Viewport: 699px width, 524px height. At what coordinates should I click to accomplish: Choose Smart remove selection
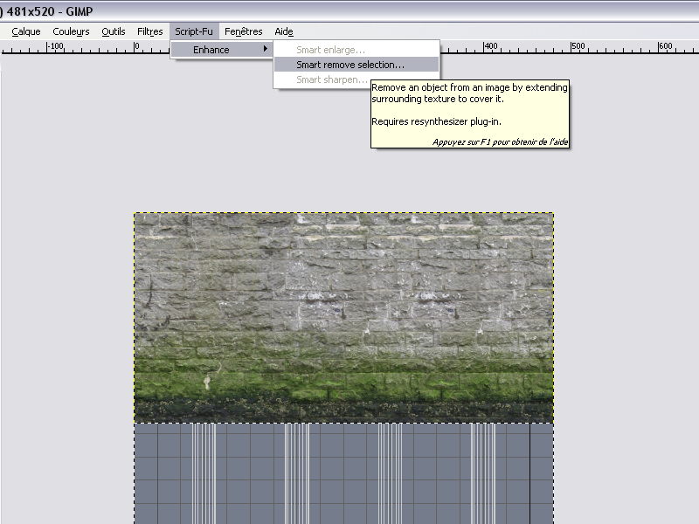356,65
